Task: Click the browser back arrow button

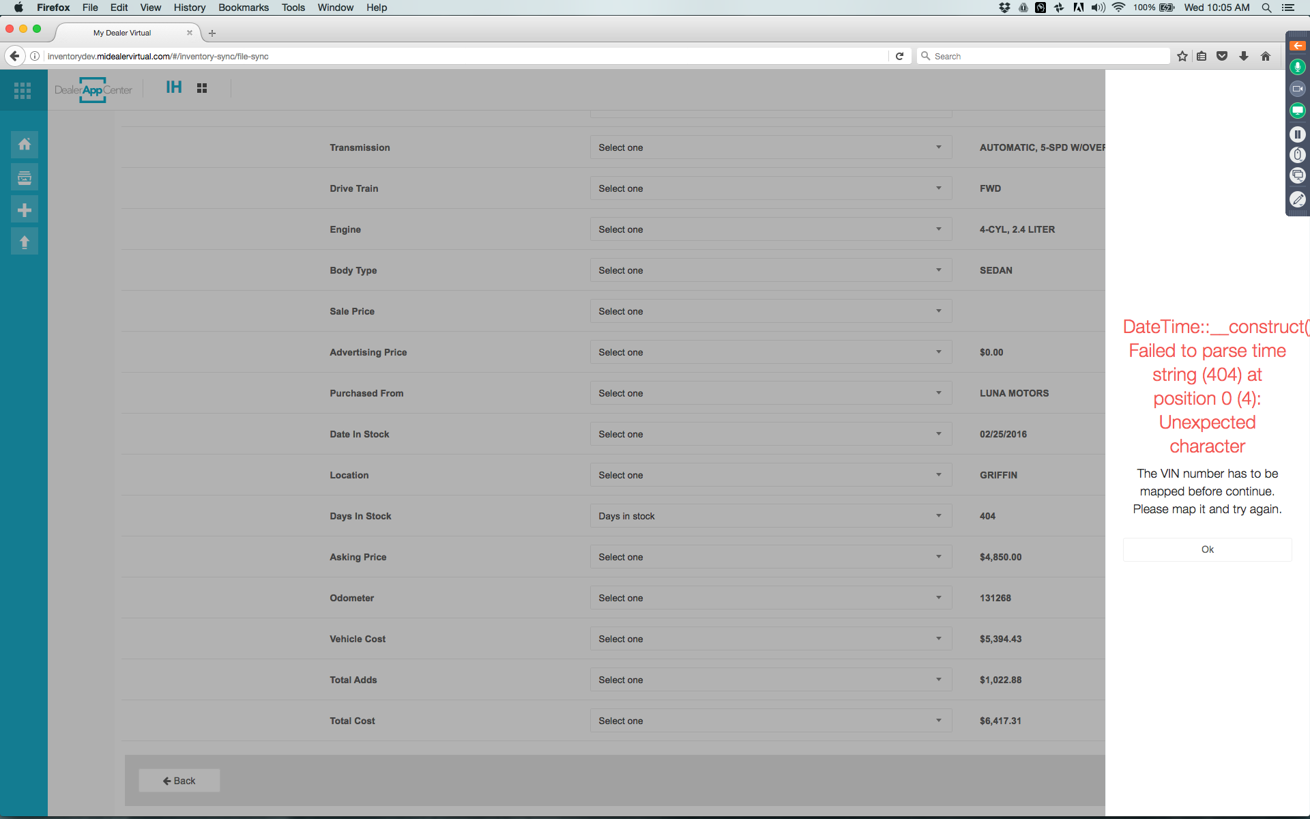Action: [x=14, y=56]
